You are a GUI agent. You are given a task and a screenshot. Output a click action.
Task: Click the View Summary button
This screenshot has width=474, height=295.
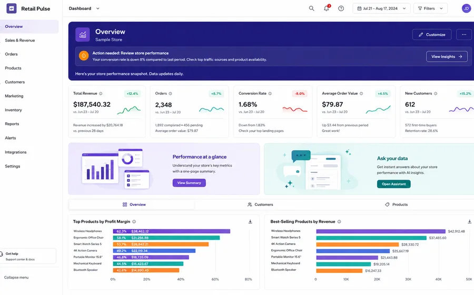[189, 183]
